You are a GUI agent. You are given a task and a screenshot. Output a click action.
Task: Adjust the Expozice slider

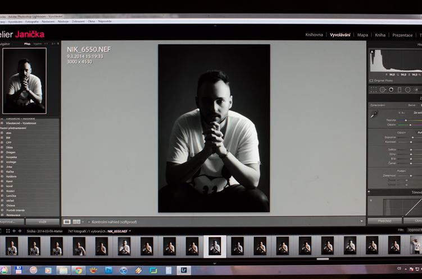point(412,137)
